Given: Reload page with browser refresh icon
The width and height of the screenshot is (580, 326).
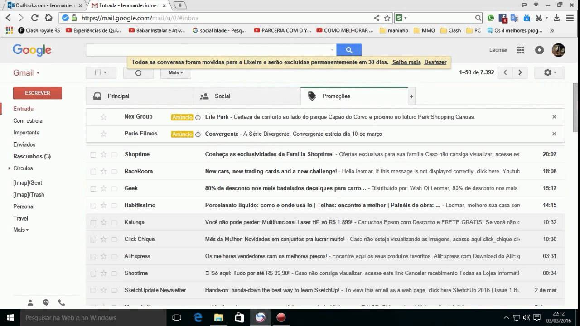Looking at the screenshot, I should pos(34,18).
